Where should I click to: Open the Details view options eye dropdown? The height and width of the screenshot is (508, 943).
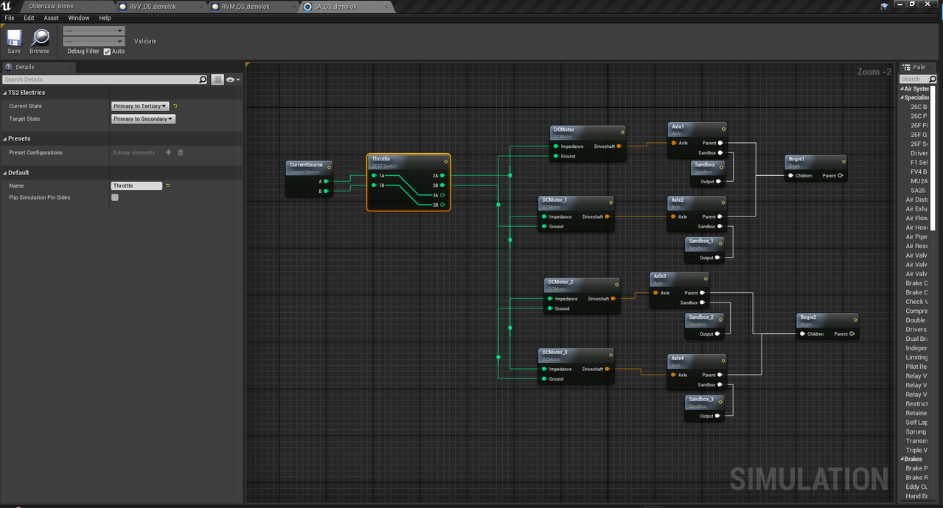click(233, 80)
